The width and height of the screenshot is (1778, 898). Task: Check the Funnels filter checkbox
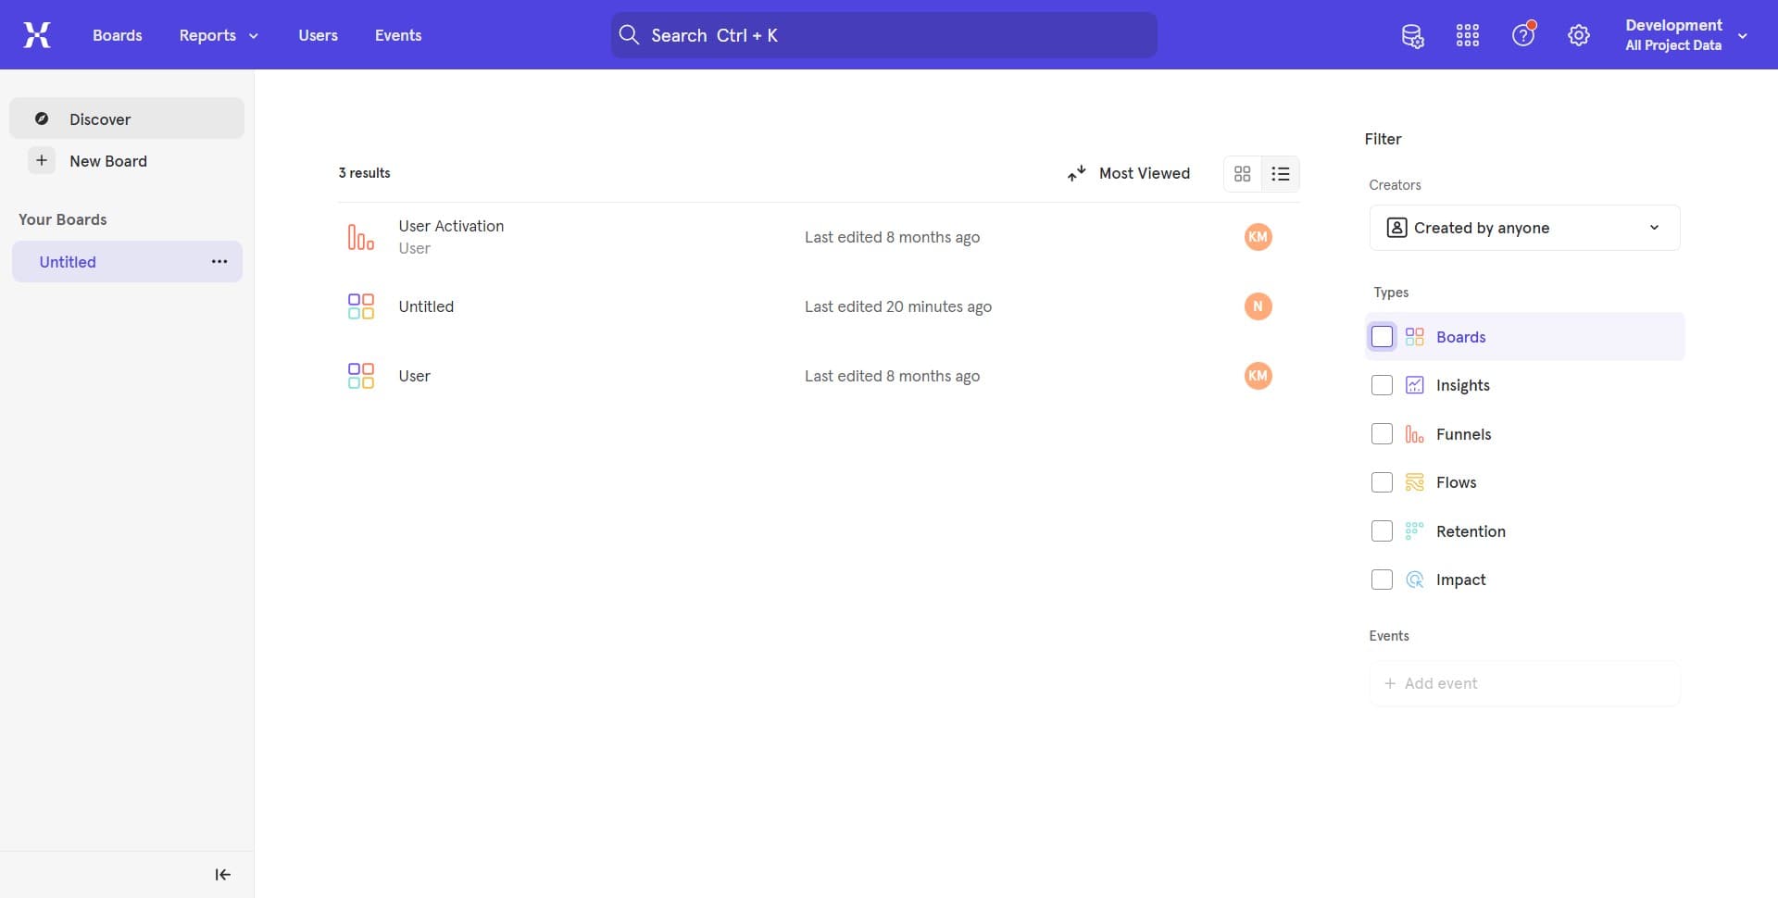click(1382, 433)
